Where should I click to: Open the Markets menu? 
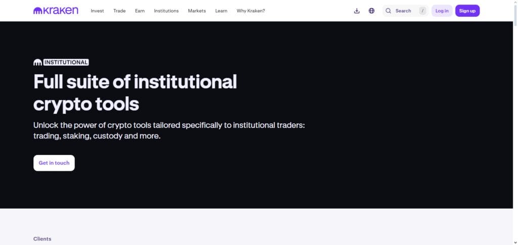pyautogui.click(x=197, y=11)
